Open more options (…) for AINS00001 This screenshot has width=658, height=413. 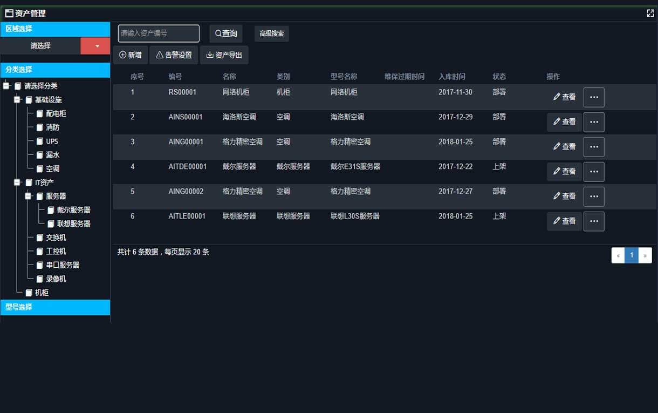pos(594,122)
